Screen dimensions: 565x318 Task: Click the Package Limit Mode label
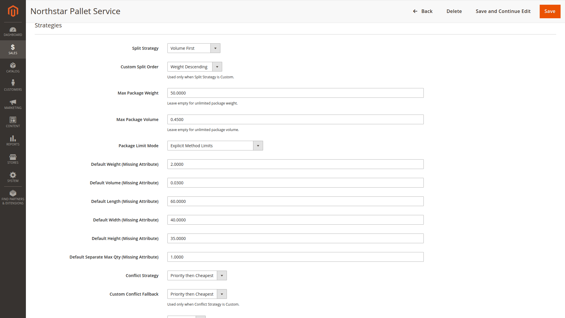[139, 146]
